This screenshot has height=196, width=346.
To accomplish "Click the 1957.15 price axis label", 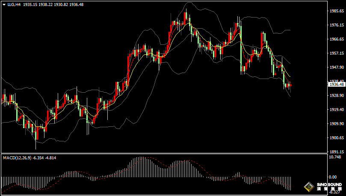I will 336,53.
